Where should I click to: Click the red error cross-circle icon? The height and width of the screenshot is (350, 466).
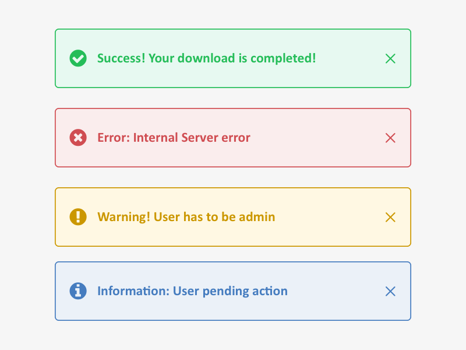coord(78,138)
